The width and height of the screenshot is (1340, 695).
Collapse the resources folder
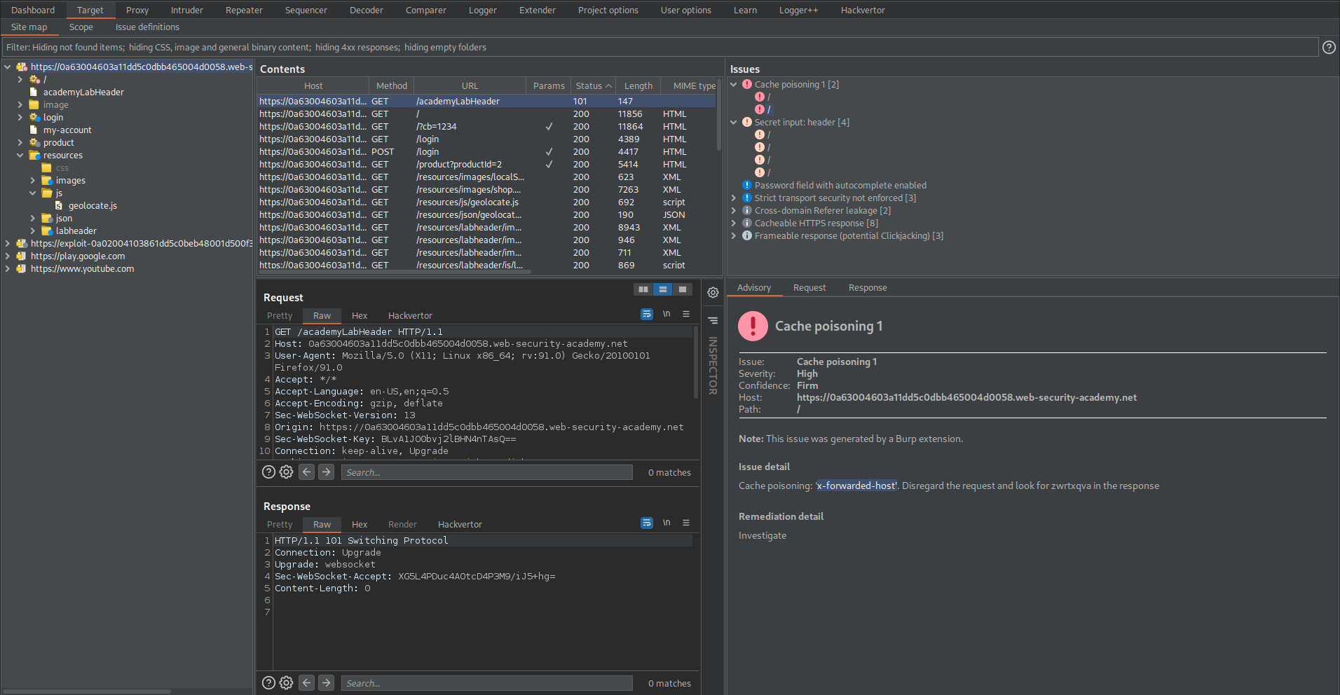click(x=20, y=156)
